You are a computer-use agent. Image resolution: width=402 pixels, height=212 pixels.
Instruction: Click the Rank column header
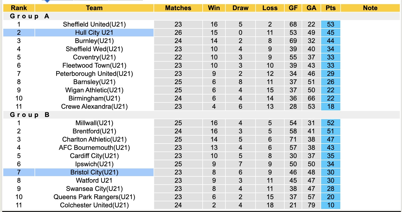pos(19,8)
